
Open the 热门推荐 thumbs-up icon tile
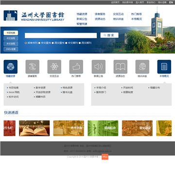(x=76, y=67)
